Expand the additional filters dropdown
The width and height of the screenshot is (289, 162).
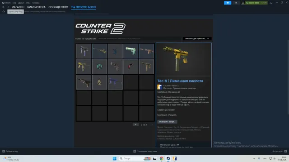pos(197,39)
